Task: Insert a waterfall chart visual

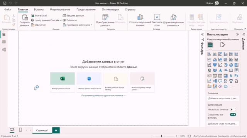Action: coord(209,65)
